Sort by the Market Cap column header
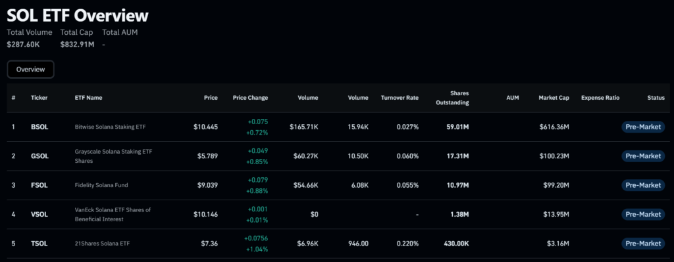 (554, 98)
